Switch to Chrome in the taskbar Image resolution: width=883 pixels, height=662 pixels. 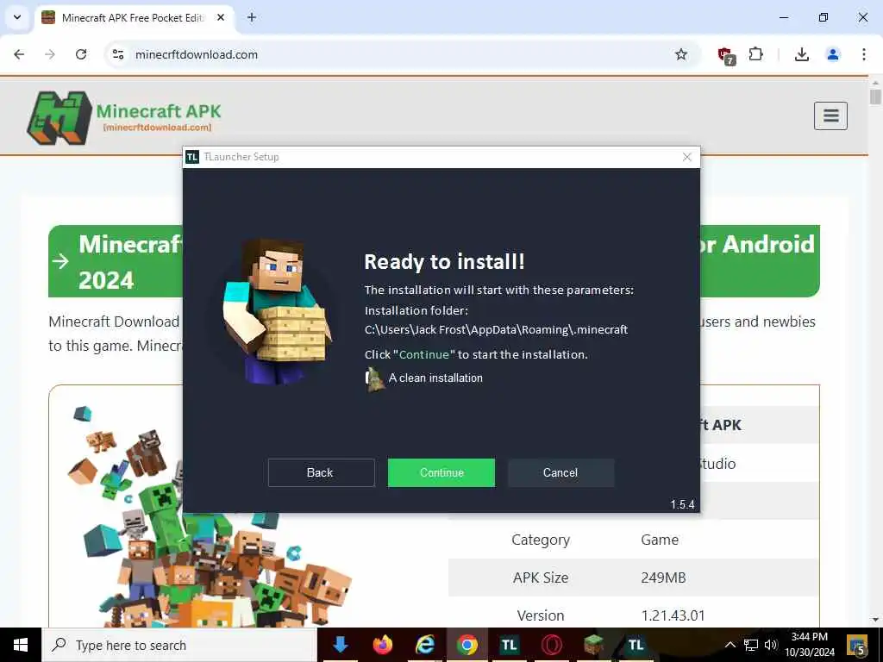coord(467,645)
